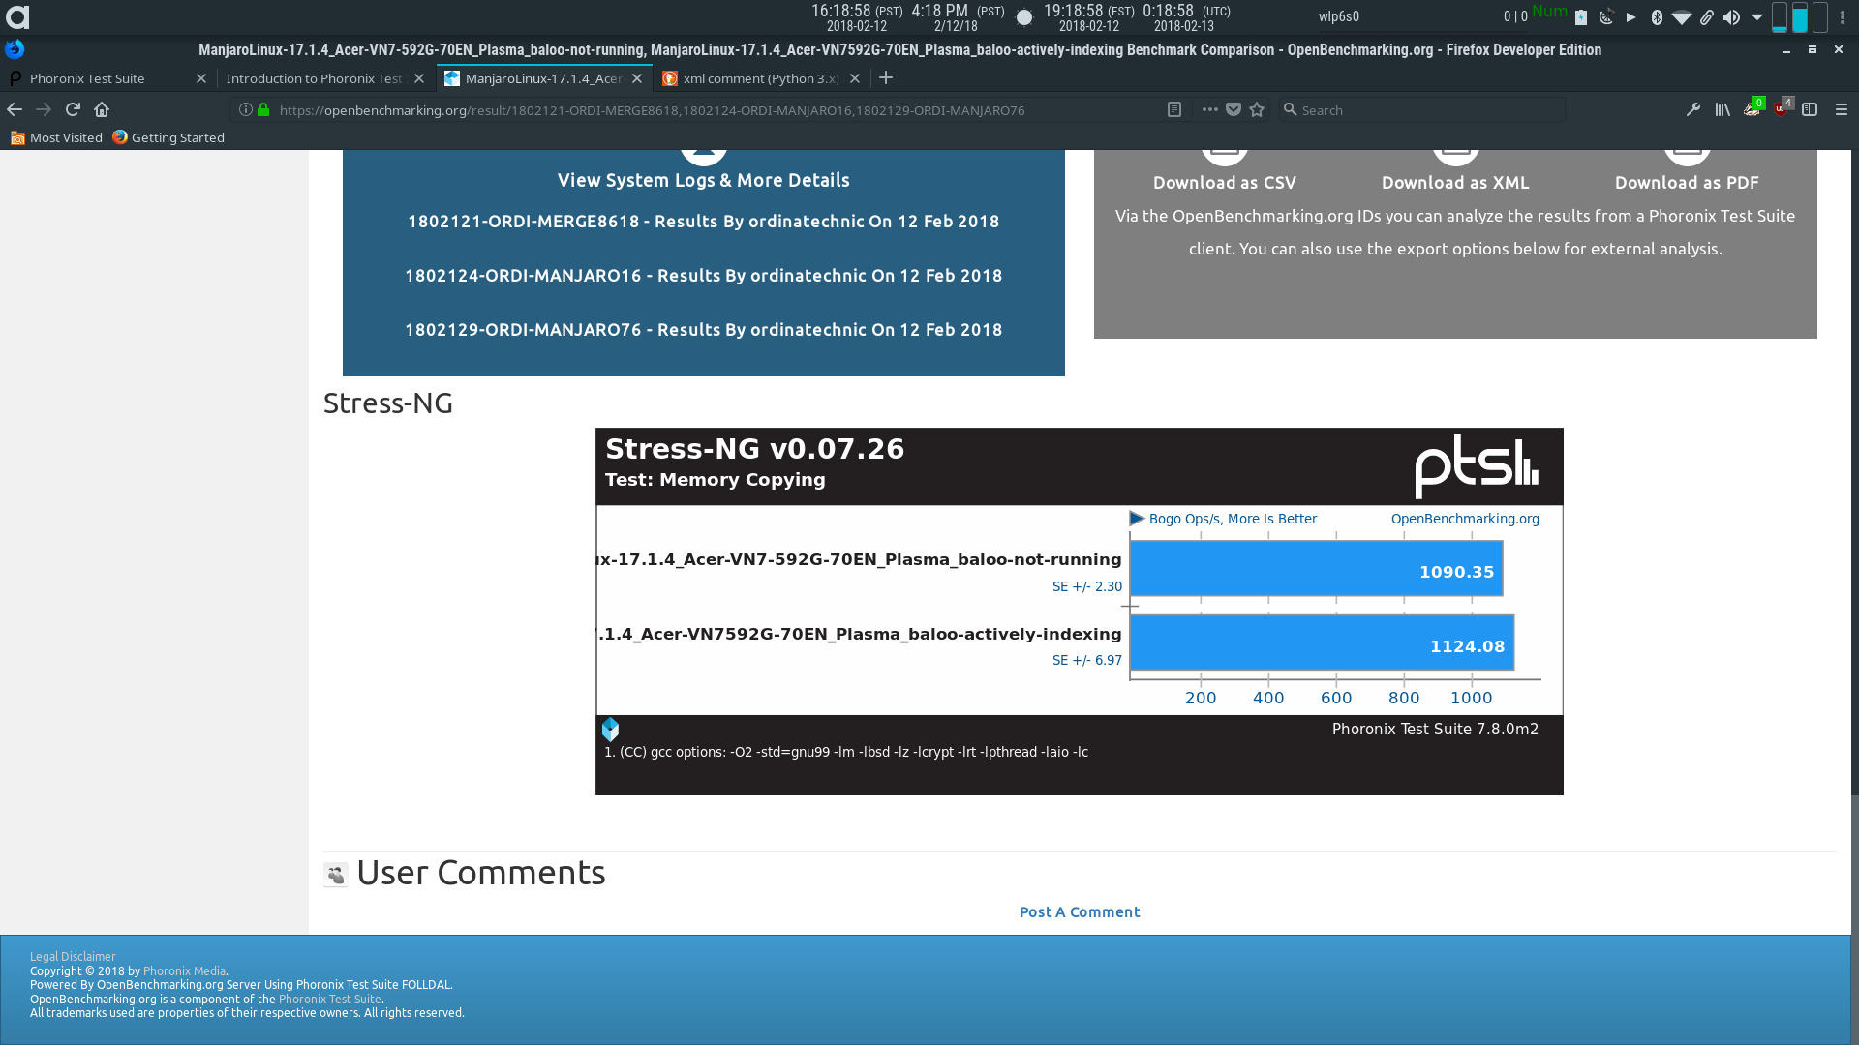Screen dimensions: 1859x1045
Task: Open View System Logs & More Details
Action: [x=704, y=180]
